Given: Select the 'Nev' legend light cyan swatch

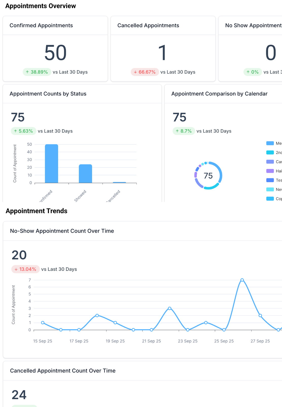Looking at the screenshot, I should tap(270, 190).
